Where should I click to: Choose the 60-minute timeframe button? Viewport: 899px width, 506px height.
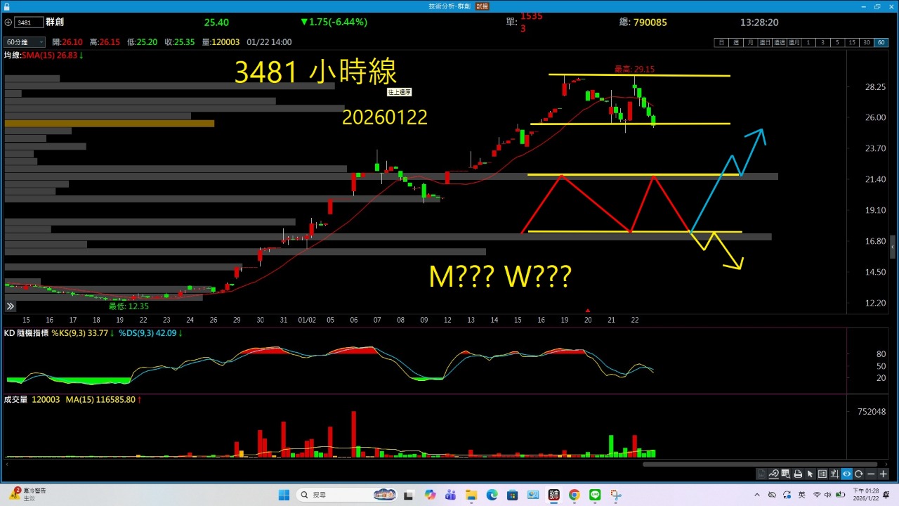point(881,42)
